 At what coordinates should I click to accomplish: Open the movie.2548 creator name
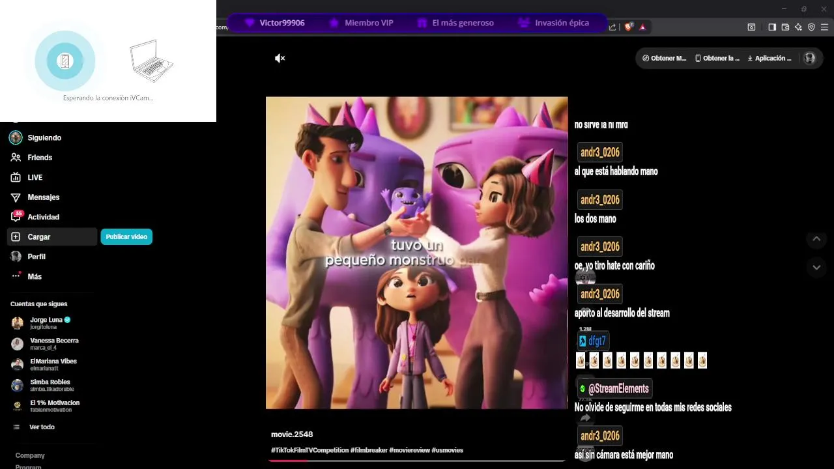pyautogui.click(x=292, y=434)
